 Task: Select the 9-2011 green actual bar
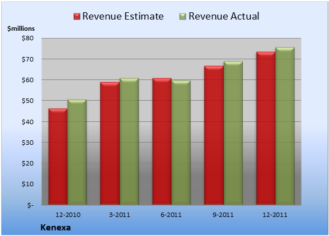tap(233, 133)
